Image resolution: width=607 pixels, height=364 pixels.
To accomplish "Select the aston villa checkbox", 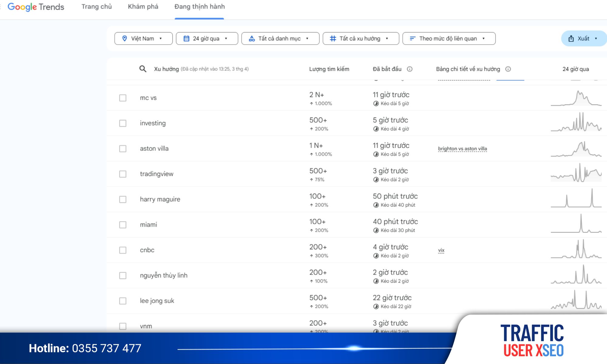I will (123, 149).
